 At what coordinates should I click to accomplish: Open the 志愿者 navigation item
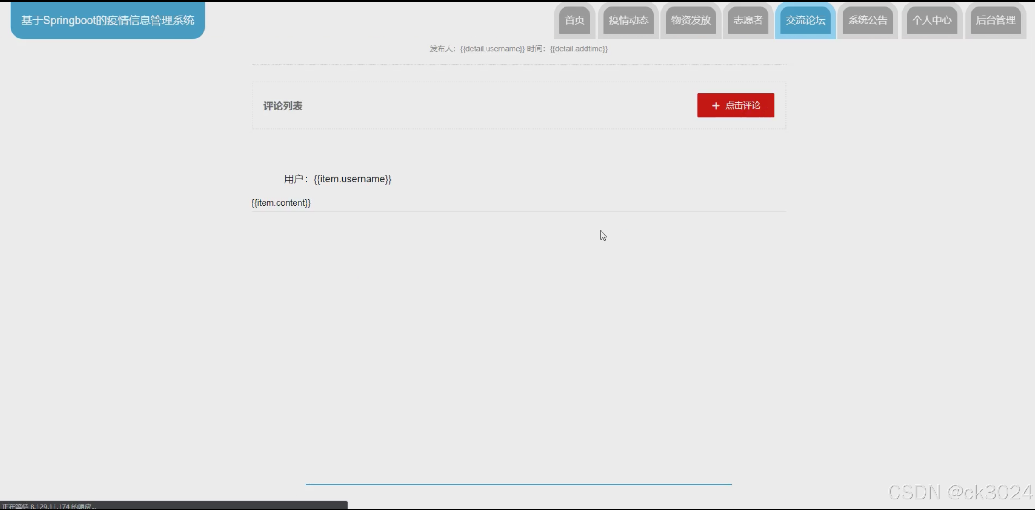coord(748,20)
